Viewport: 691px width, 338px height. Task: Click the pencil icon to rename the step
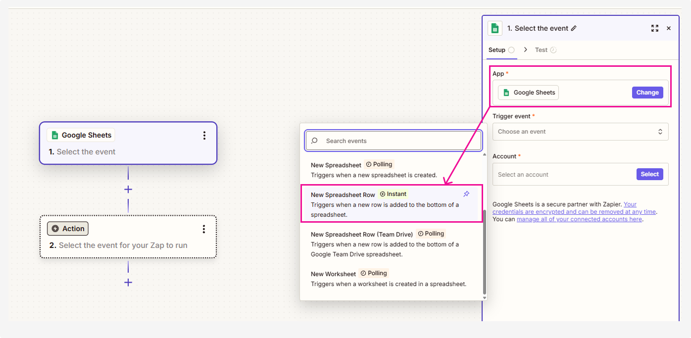(574, 29)
